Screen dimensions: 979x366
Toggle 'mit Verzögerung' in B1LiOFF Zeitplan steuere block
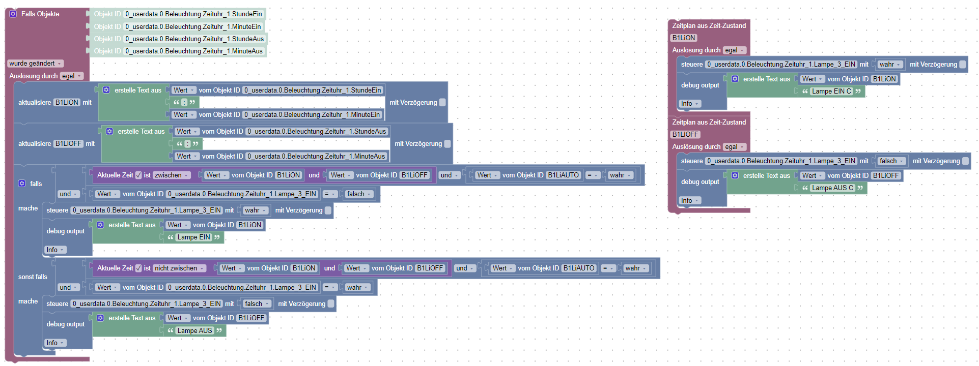point(965,161)
